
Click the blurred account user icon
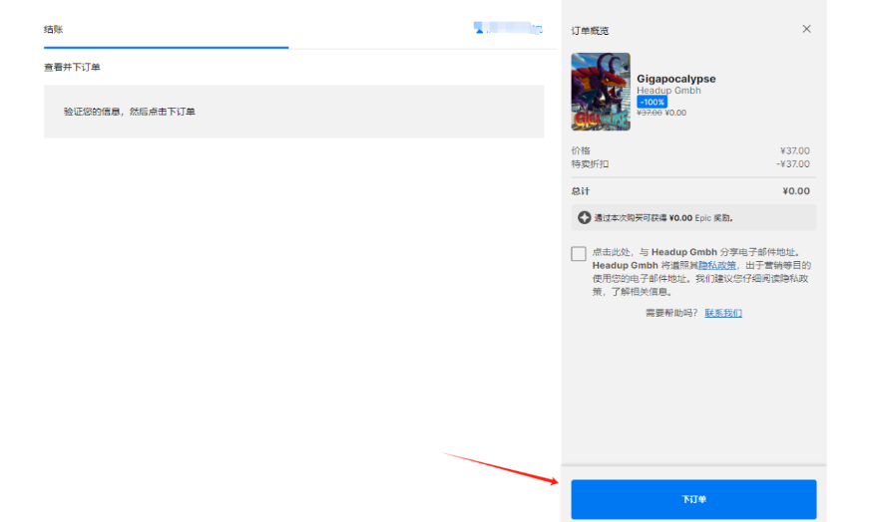(479, 28)
